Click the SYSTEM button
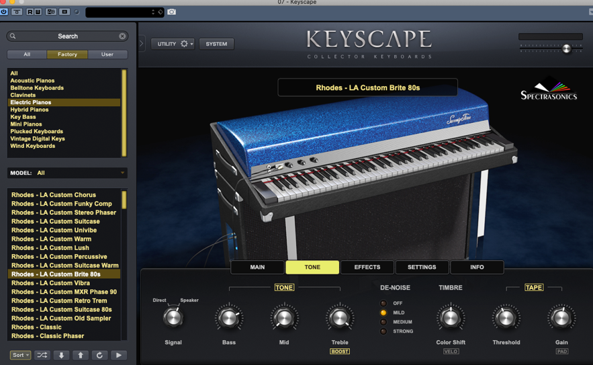This screenshot has height=365, width=593. tap(216, 44)
